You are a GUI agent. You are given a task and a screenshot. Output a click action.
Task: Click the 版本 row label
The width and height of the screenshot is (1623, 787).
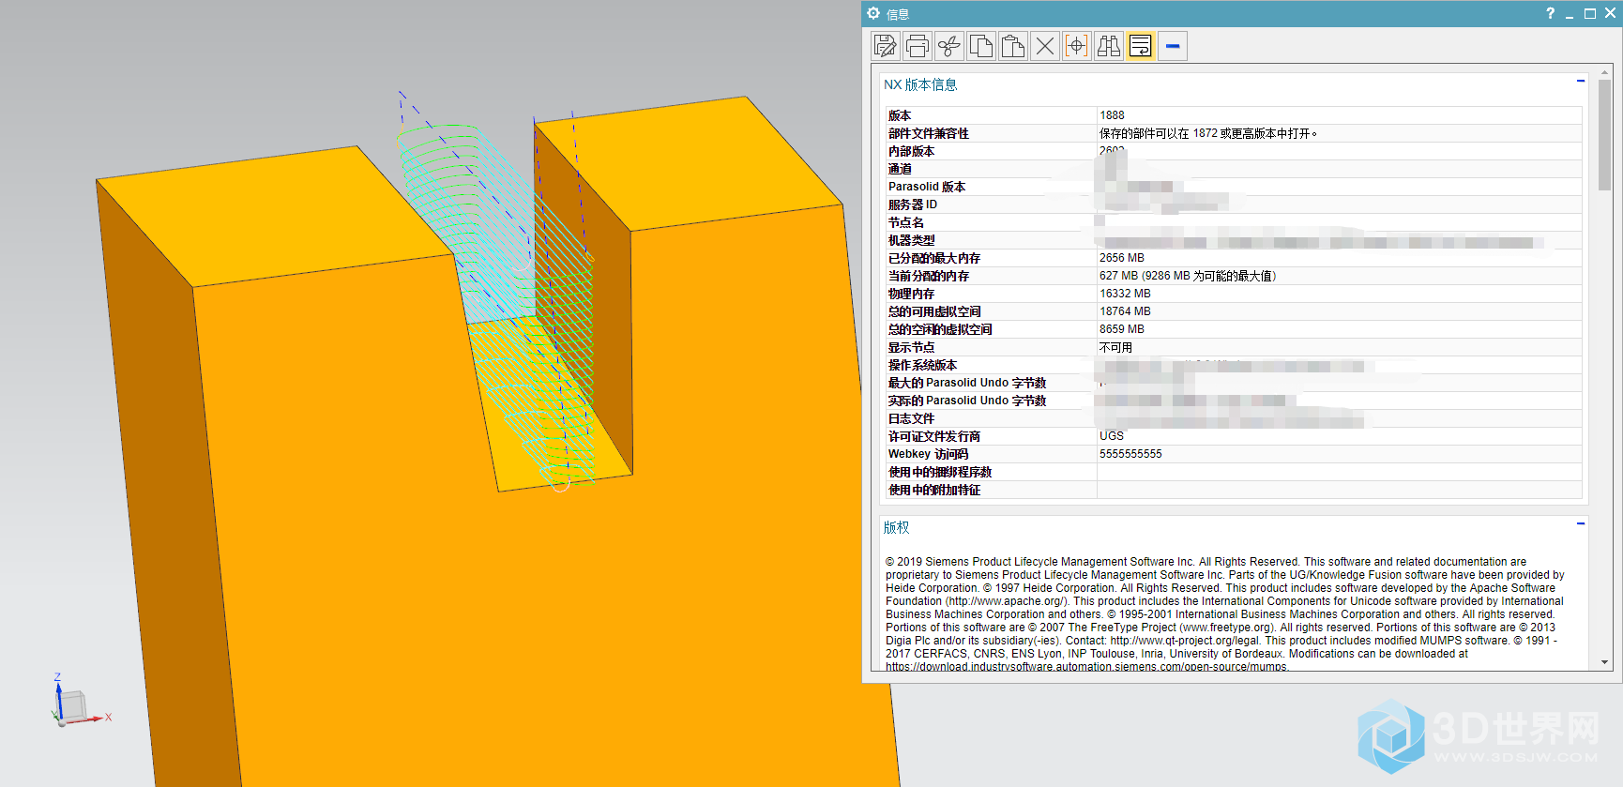900,115
